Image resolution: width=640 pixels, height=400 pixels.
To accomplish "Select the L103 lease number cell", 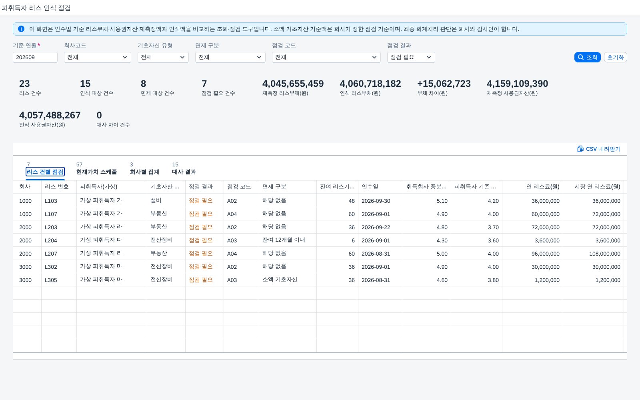I will (x=59, y=201).
